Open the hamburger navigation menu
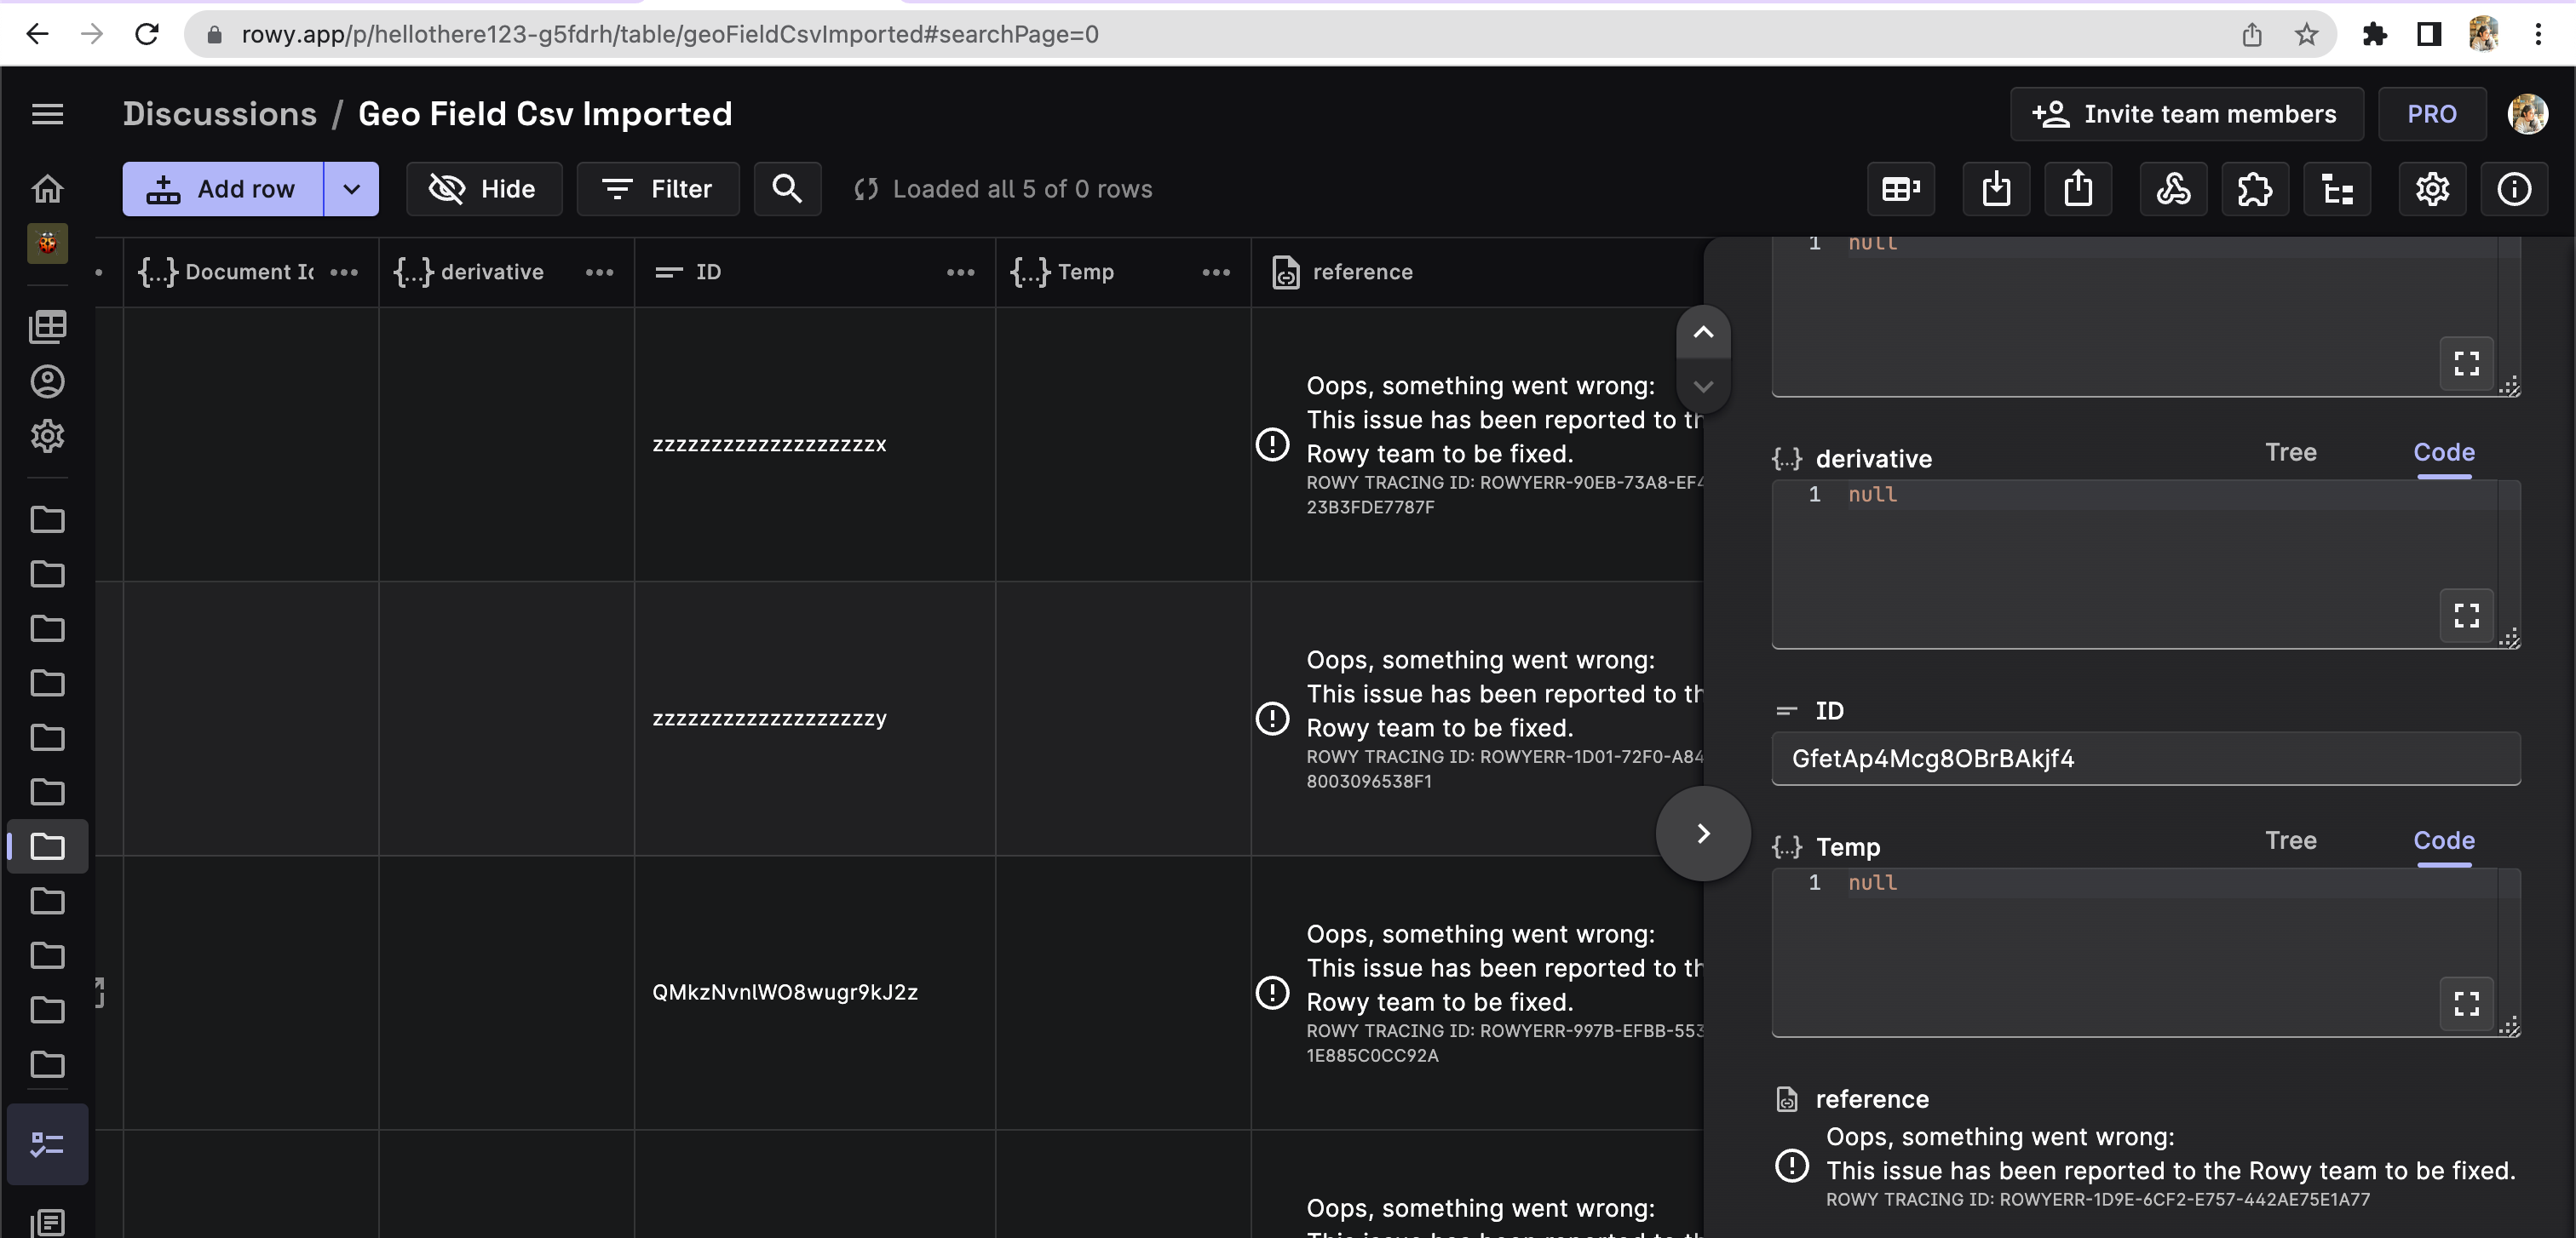The image size is (2576, 1238). pyautogui.click(x=47, y=114)
